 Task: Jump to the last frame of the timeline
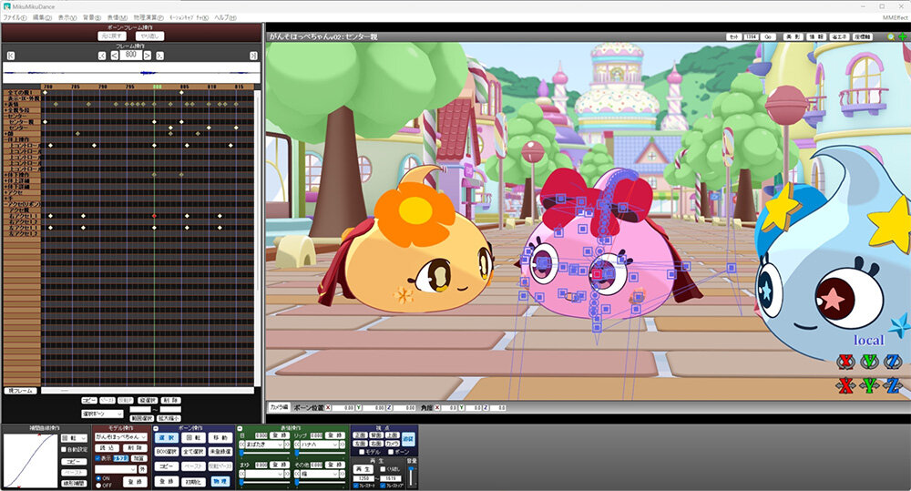(x=252, y=56)
